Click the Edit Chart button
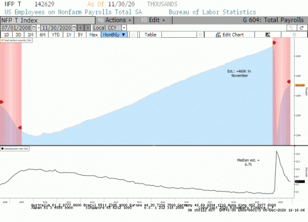 (x=229, y=35)
